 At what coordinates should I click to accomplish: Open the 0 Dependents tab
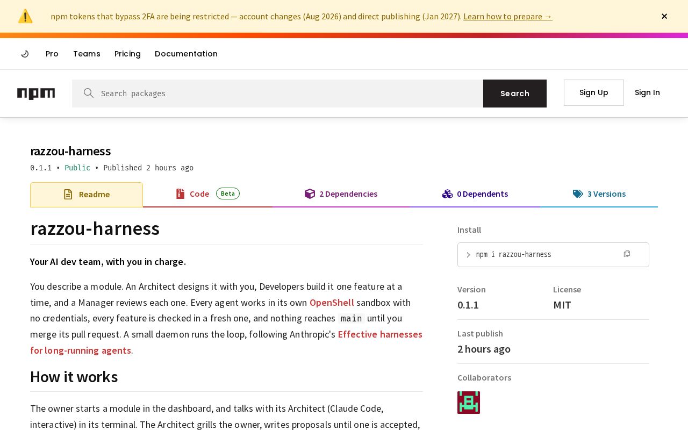point(475,194)
